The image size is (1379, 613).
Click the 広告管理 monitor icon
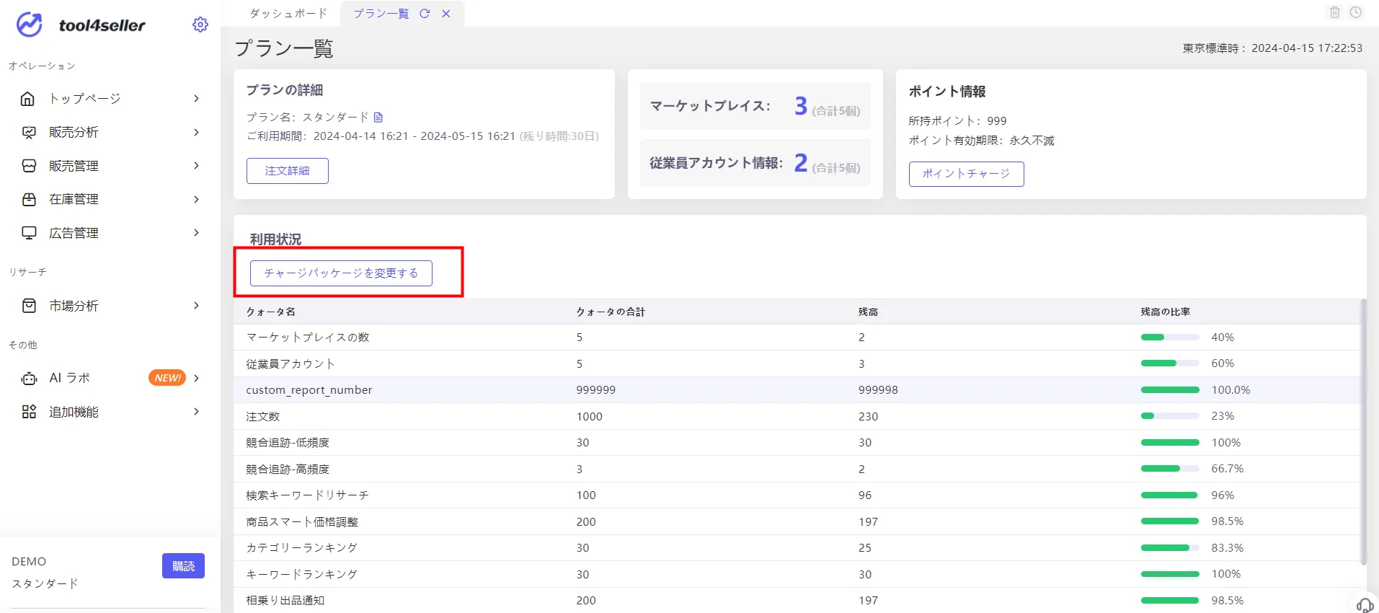tap(29, 233)
